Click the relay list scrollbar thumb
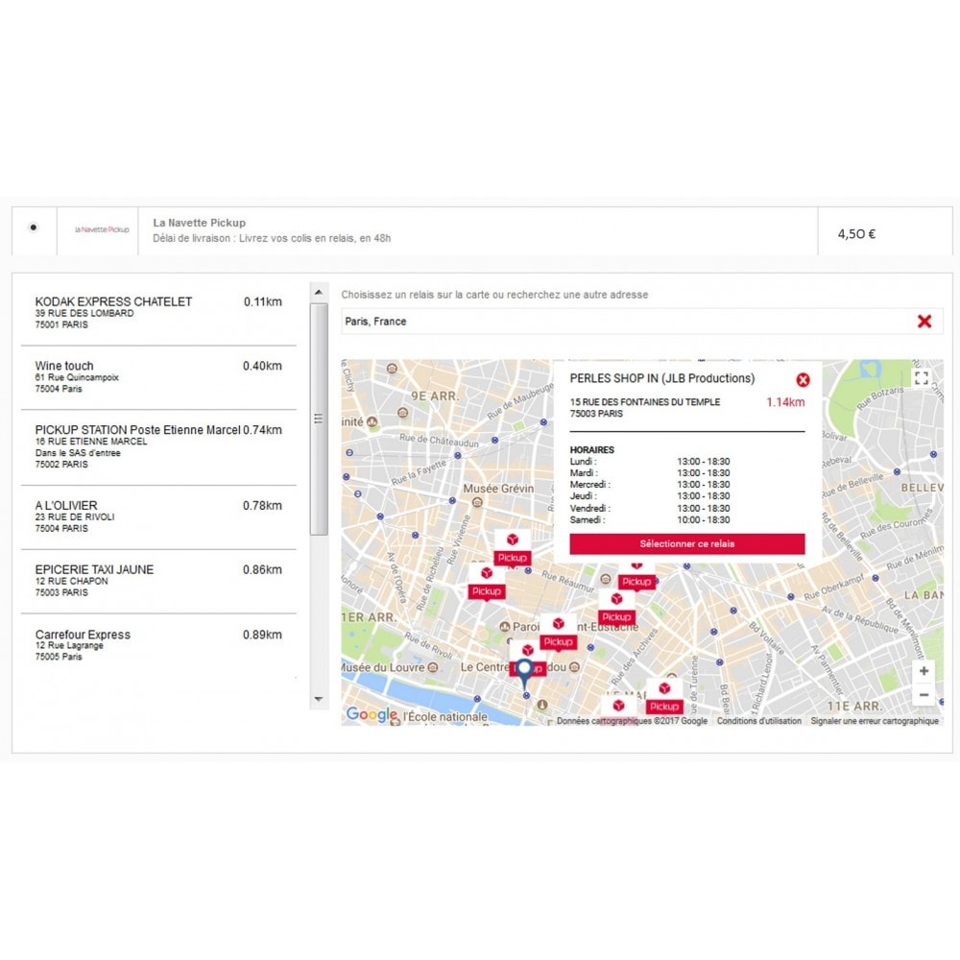The width and height of the screenshot is (960, 960). [x=319, y=420]
